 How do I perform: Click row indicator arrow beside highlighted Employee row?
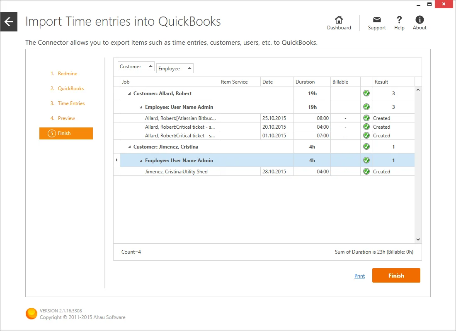pos(116,160)
